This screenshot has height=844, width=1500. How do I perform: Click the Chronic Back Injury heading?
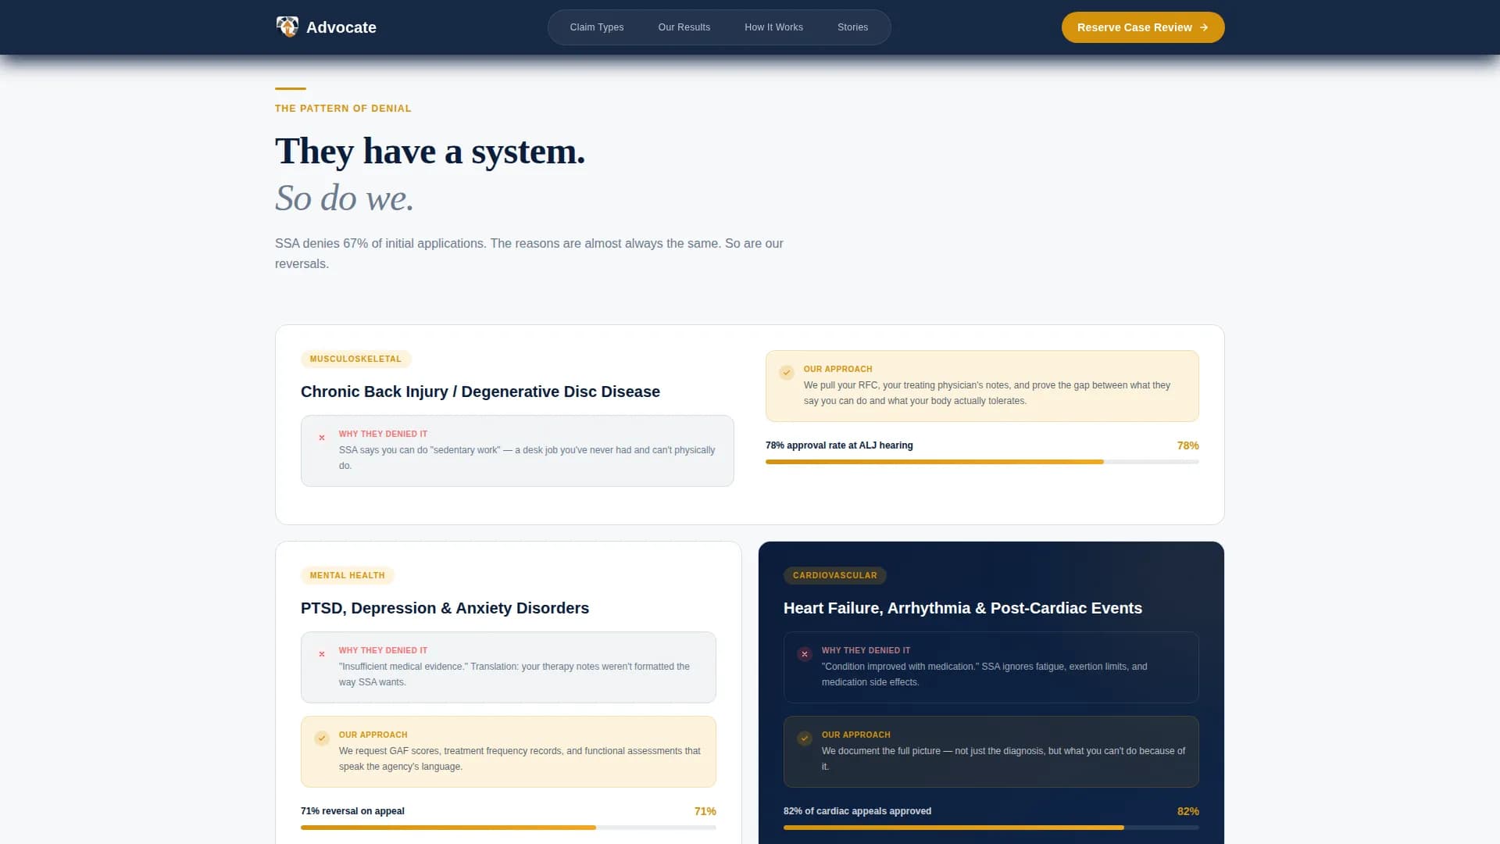480,392
